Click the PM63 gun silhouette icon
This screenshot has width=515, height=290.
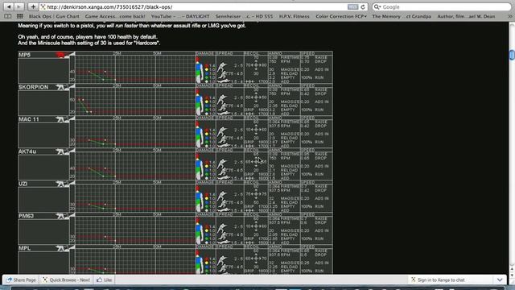point(60,216)
